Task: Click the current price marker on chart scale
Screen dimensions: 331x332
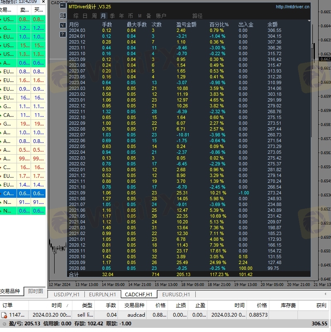Action: (x=325, y=59)
